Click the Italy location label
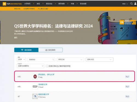137x102 pixels. click(40, 77)
